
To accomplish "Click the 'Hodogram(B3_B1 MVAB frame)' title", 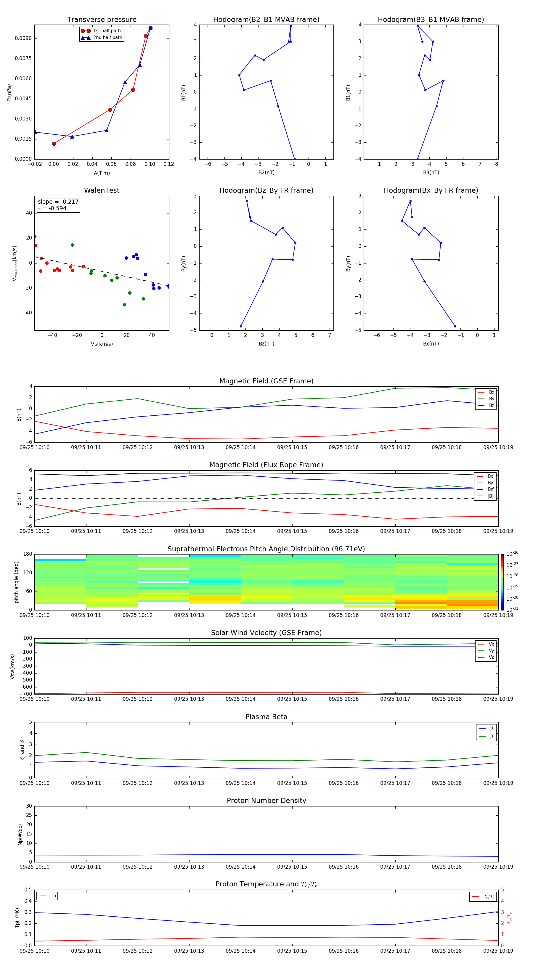I will [431, 20].
